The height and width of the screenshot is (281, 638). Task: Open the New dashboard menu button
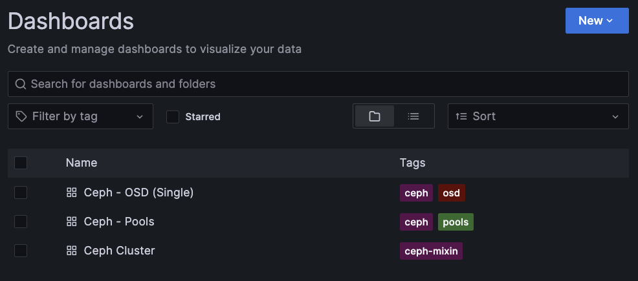[597, 21]
